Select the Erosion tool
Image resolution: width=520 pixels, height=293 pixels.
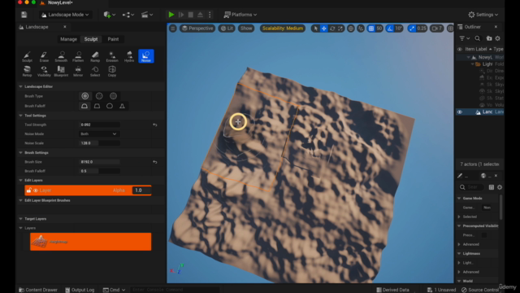coord(112,56)
